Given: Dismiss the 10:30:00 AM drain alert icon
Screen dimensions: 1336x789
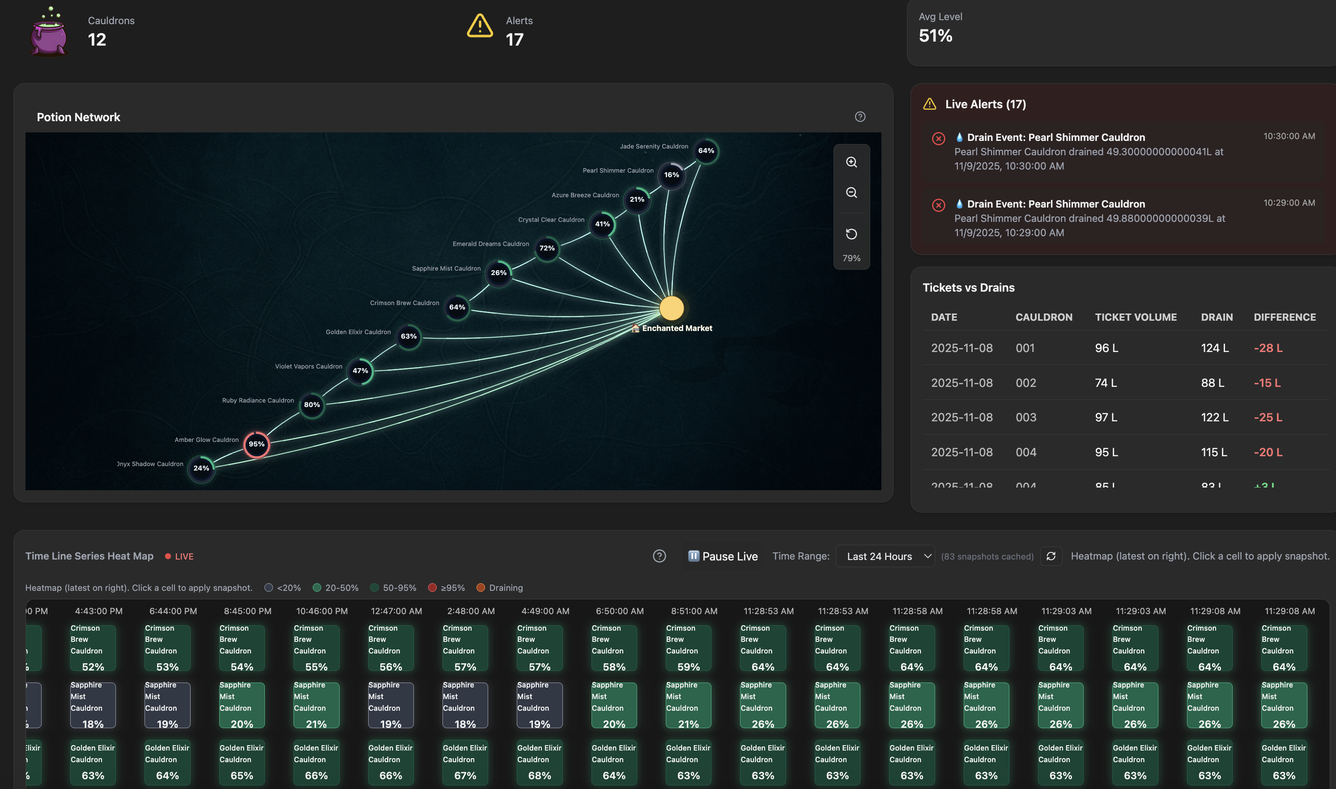Looking at the screenshot, I should (x=939, y=139).
